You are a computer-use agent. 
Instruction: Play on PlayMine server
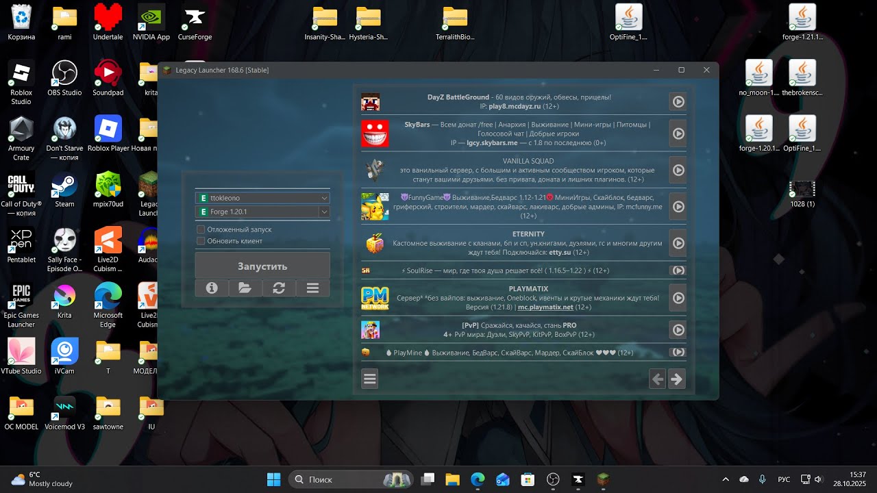(678, 352)
